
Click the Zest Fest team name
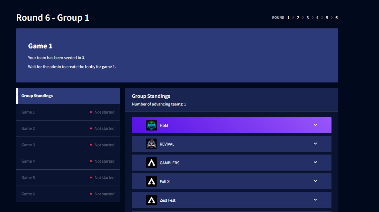(168, 200)
